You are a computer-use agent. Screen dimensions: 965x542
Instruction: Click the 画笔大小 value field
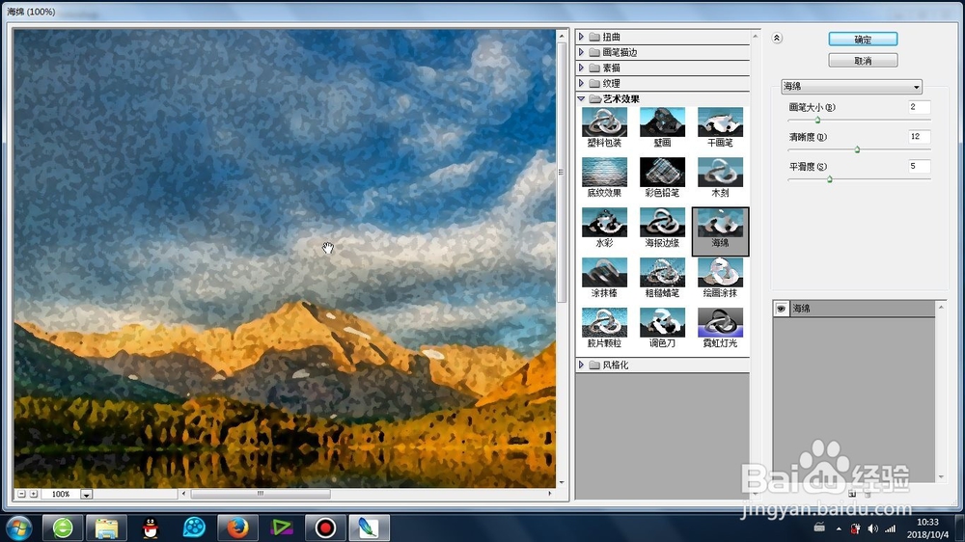point(920,107)
